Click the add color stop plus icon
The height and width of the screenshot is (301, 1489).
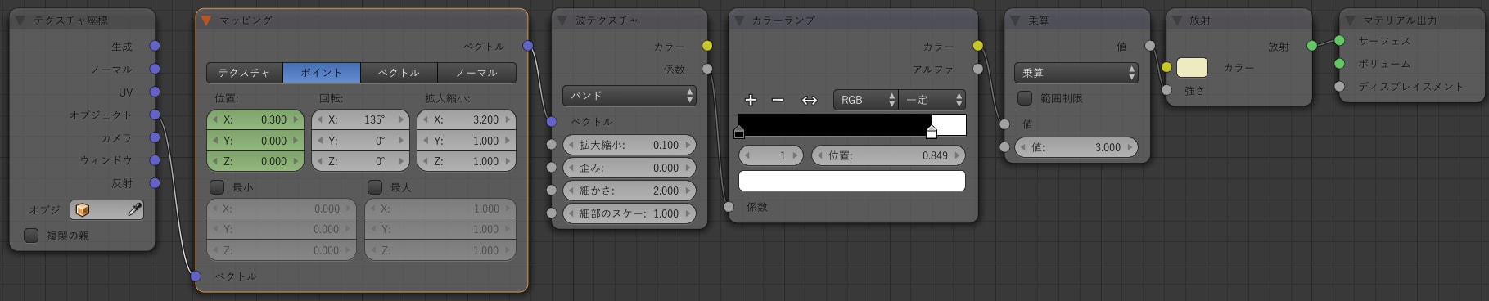tap(751, 100)
